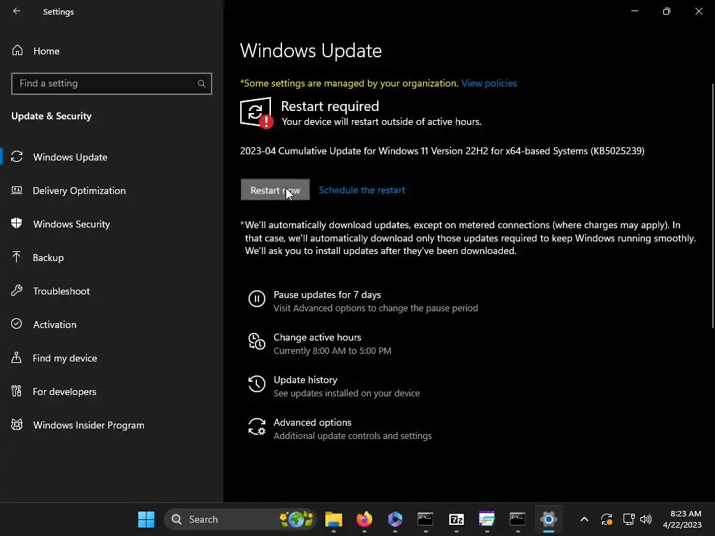
Task: Open Advanced options
Action: click(x=312, y=422)
